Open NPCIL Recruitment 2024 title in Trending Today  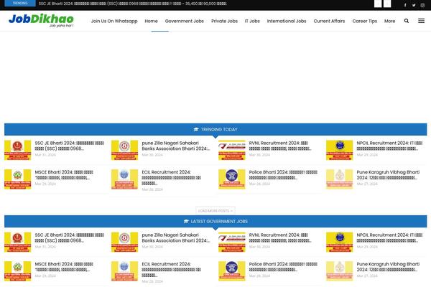(x=389, y=146)
